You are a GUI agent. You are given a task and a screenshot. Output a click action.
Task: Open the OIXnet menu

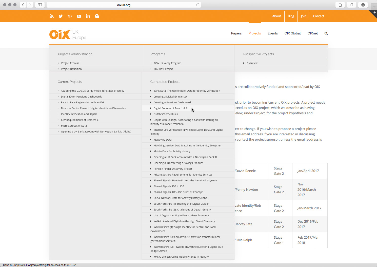pyautogui.click(x=313, y=33)
